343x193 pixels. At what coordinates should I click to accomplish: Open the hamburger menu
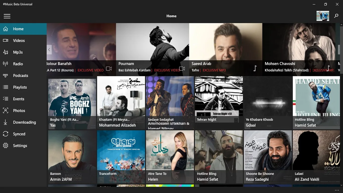[x=7, y=16]
